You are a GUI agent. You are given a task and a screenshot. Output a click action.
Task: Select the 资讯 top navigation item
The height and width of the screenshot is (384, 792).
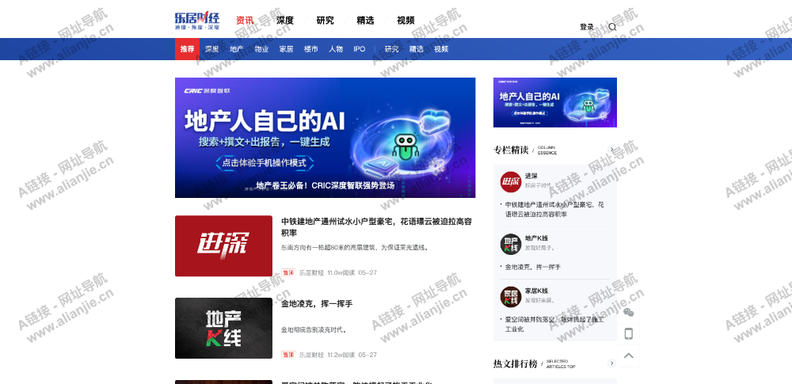[245, 21]
